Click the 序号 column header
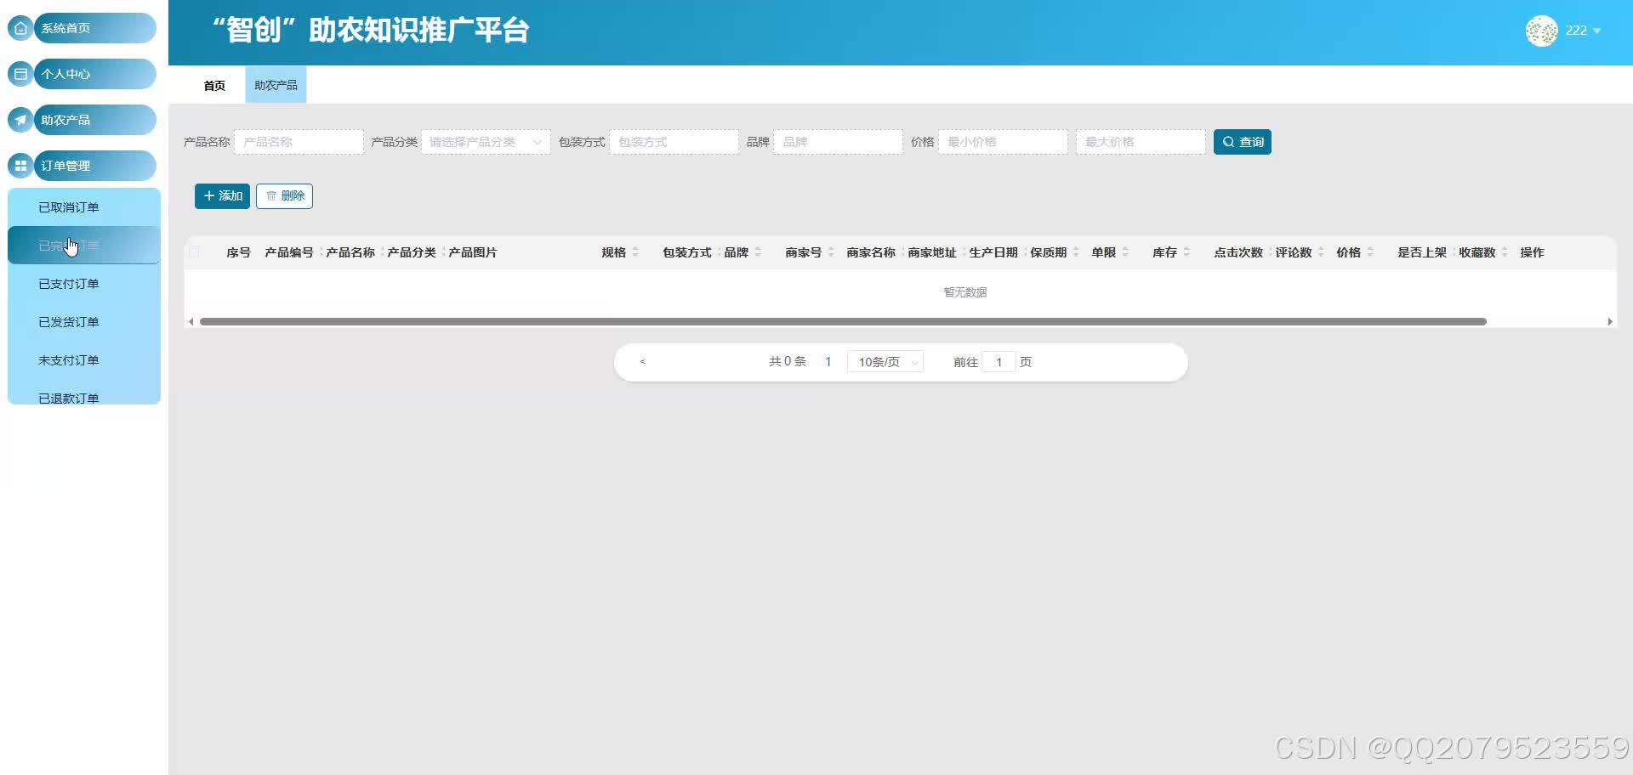1633x775 pixels. (238, 252)
